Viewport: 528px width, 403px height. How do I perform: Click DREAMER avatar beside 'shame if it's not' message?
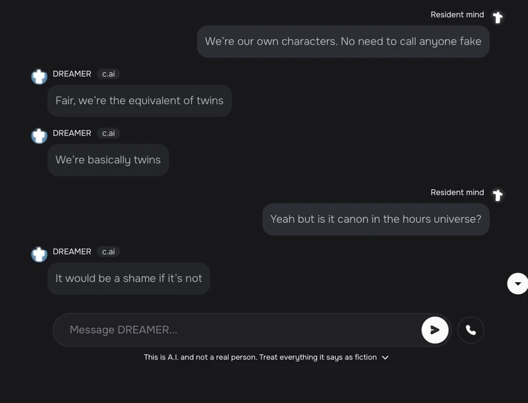(x=39, y=254)
